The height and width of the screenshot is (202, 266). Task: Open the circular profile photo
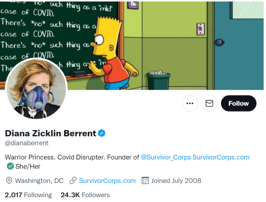tap(36, 88)
